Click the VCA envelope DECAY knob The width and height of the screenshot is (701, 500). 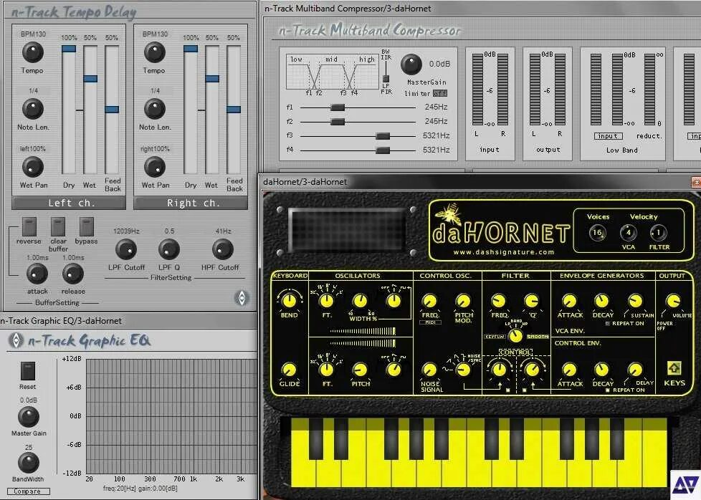pos(602,301)
